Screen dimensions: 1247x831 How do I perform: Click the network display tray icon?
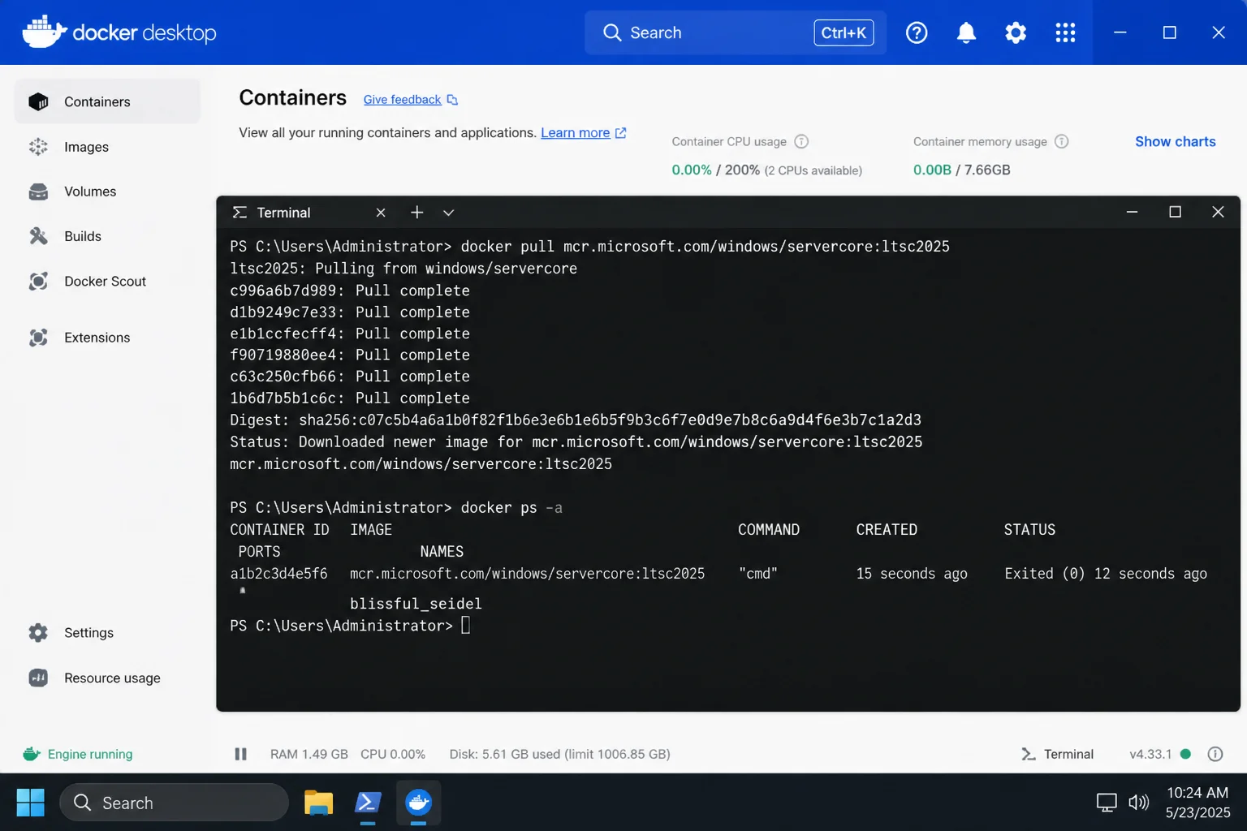coord(1107,803)
